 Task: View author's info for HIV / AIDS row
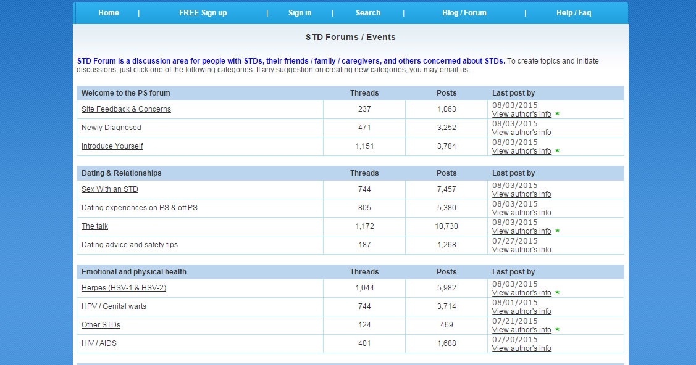click(x=522, y=349)
